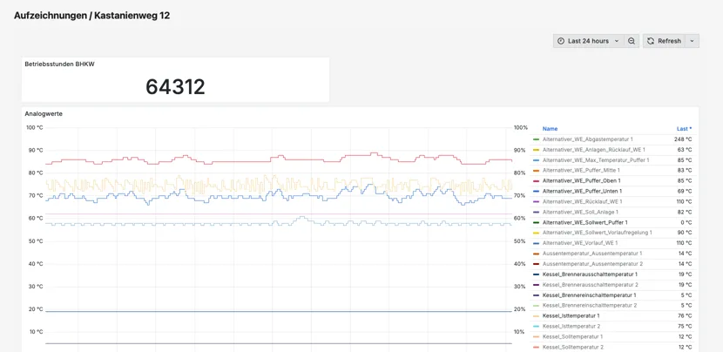The width and height of the screenshot is (723, 352).
Task: Click the clock icon in time picker
Action: pyautogui.click(x=561, y=41)
